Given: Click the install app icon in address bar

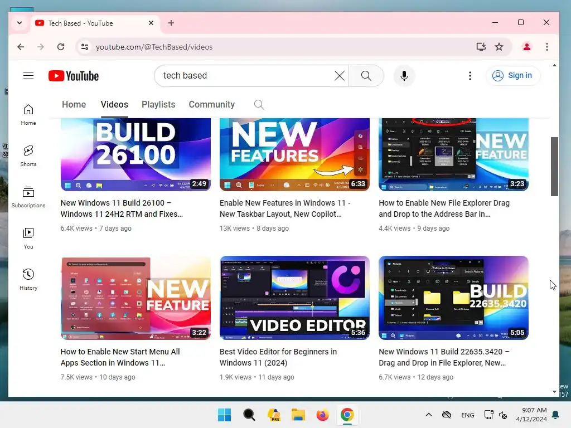Looking at the screenshot, I should [481, 47].
